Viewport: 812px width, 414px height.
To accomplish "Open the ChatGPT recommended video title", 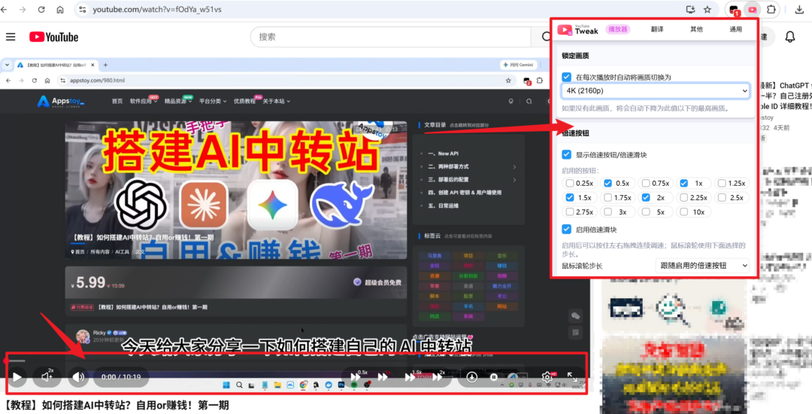I will point(784,96).
